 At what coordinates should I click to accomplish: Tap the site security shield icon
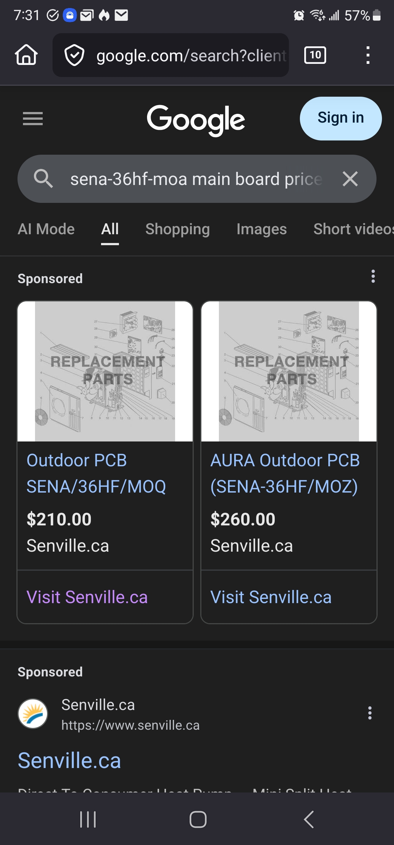(x=74, y=55)
